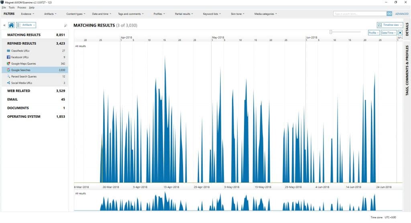Click the timeline zoom slider handle
The height and width of the screenshot is (223, 411).
[331, 32]
